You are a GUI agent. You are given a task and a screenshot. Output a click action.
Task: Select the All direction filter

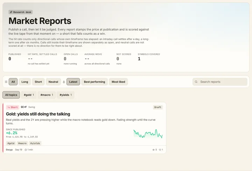[13, 82]
